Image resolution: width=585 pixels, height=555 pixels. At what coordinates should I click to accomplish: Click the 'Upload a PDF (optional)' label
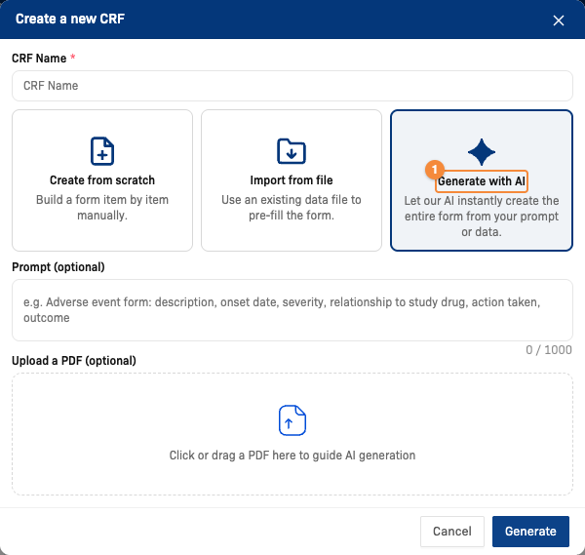(x=74, y=361)
